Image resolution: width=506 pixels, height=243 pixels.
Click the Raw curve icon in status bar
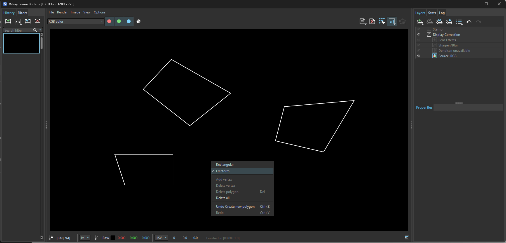[97, 238]
